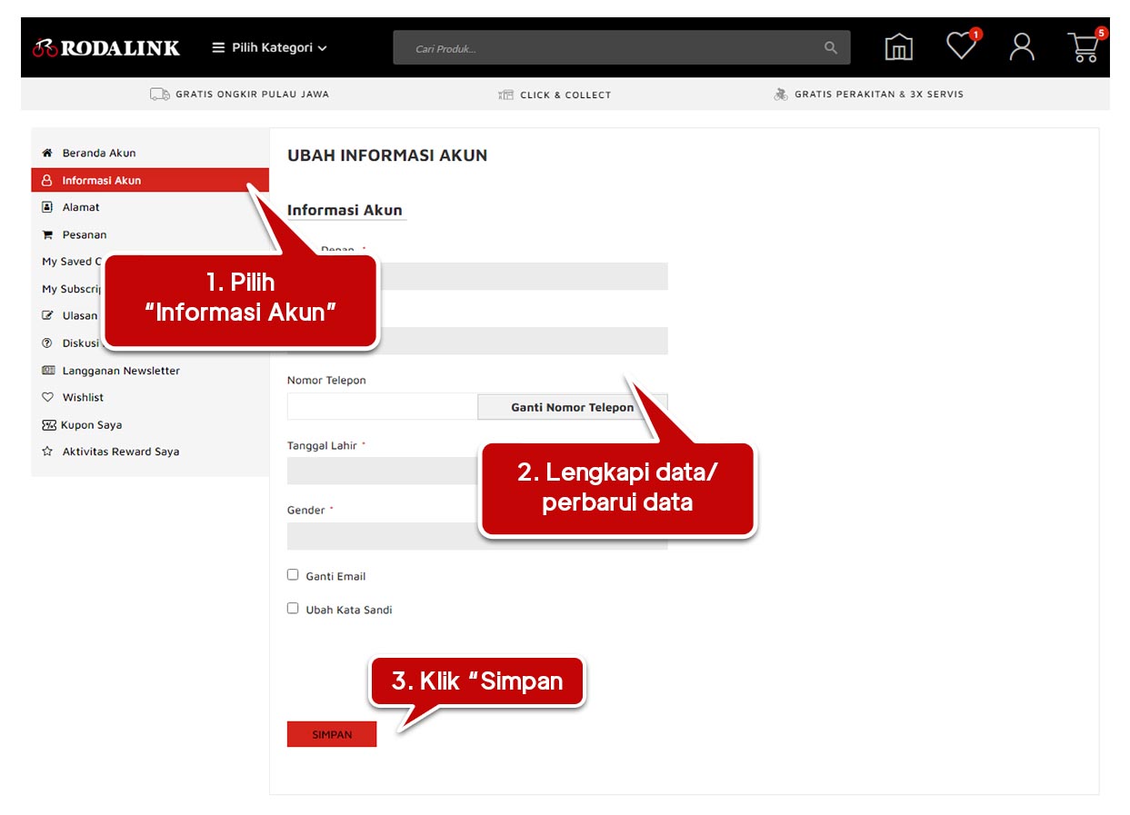Open the Gender selection field
Viewport: 1130px width, 815px height.
pos(382,536)
